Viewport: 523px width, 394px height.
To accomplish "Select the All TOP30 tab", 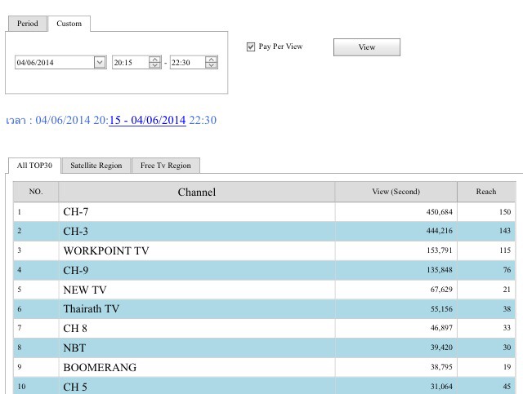I will pyautogui.click(x=34, y=166).
